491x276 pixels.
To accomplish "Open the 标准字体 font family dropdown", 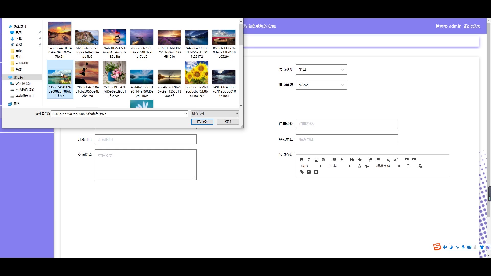I will (388, 166).
